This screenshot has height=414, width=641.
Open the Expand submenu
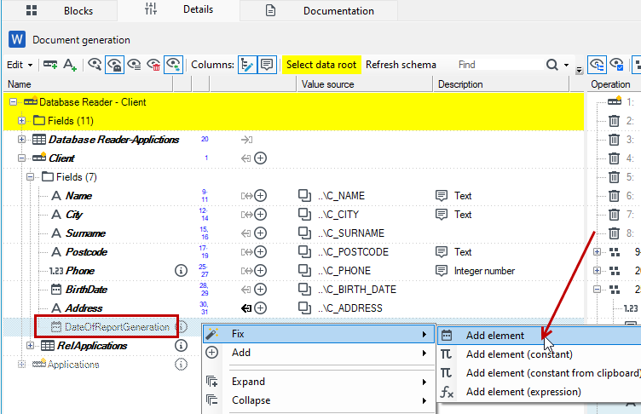point(319,382)
